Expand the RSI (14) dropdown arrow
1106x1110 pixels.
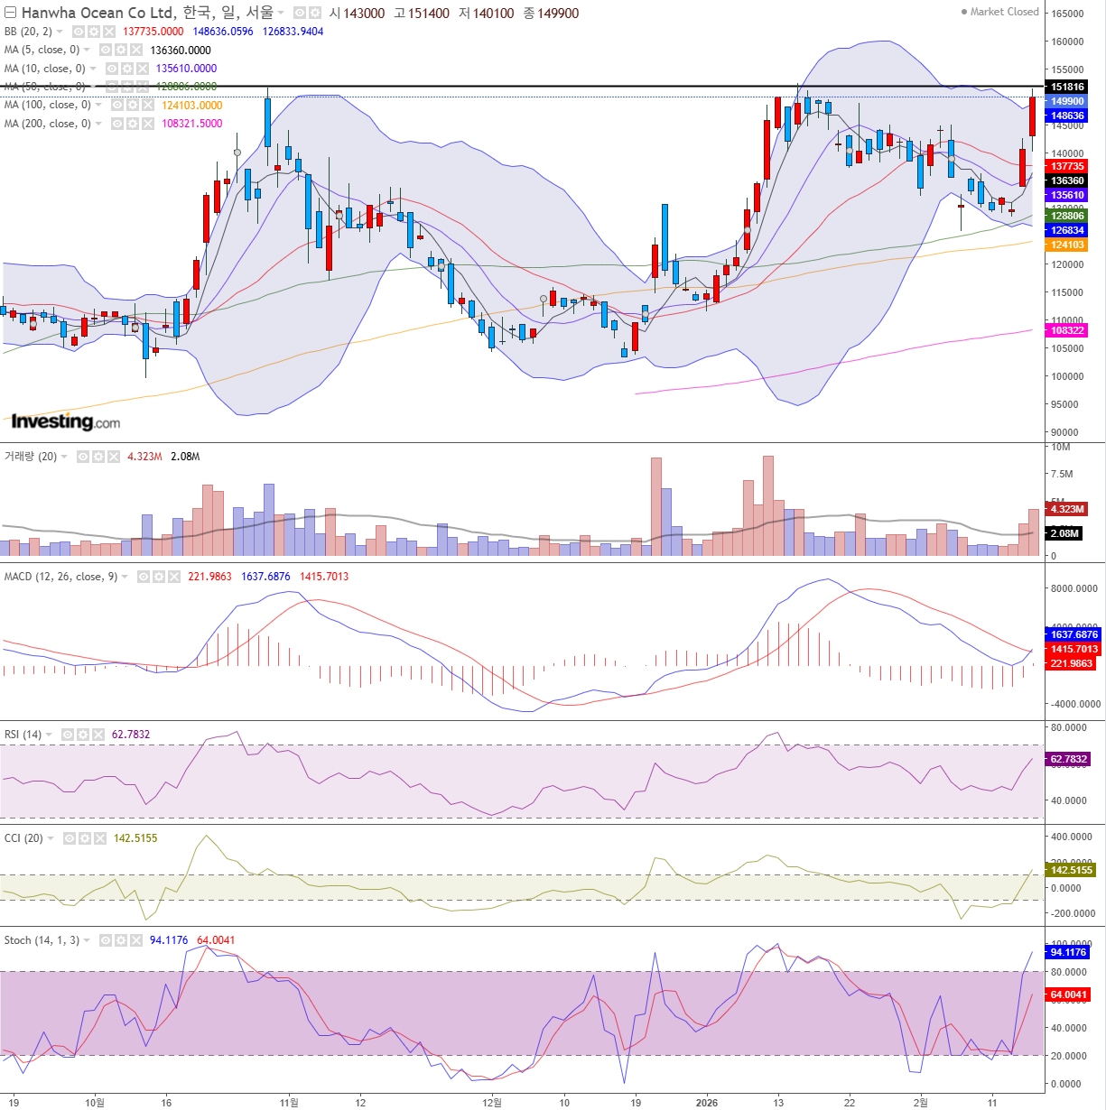coord(49,735)
